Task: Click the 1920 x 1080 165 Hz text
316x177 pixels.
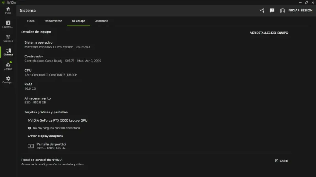Action: coord(51,149)
